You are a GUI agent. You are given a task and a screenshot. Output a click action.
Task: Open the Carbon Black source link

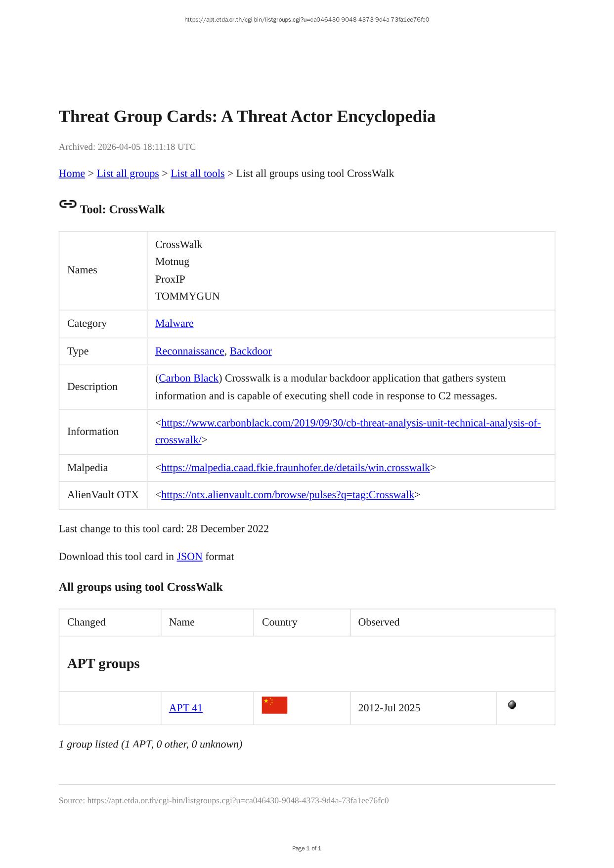click(188, 378)
